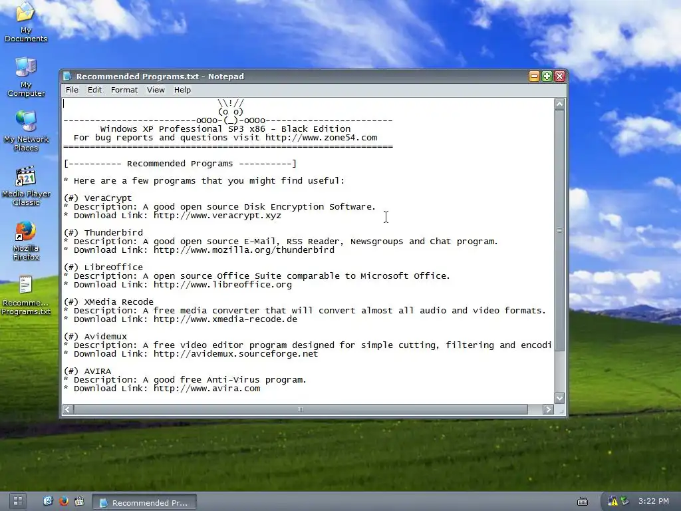Click the (#) LibreOffice heading line
This screenshot has height=511, width=681.
[x=103, y=267]
